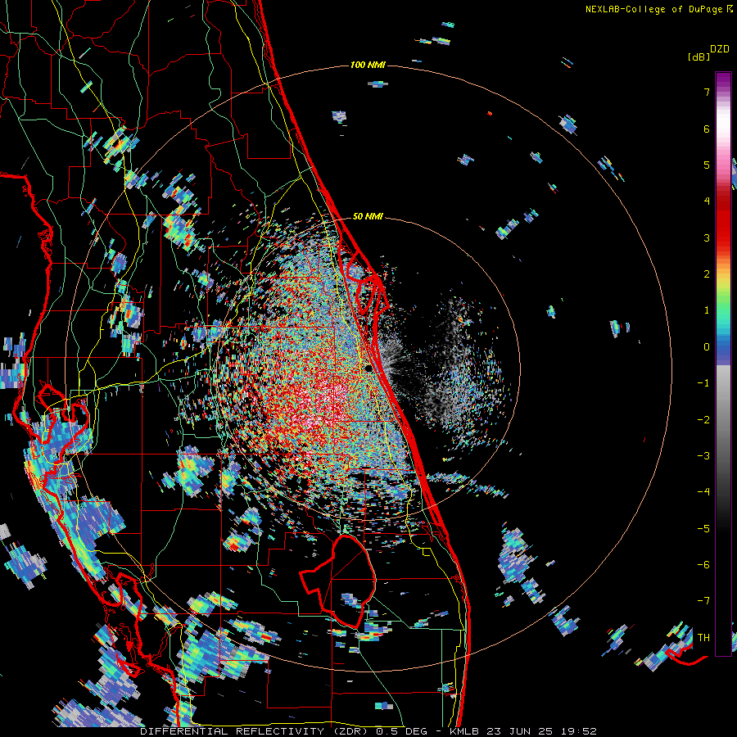Screen dimensions: 737x737
Task: Click the positive 1 tick on ZDR scale
Action: [707, 310]
